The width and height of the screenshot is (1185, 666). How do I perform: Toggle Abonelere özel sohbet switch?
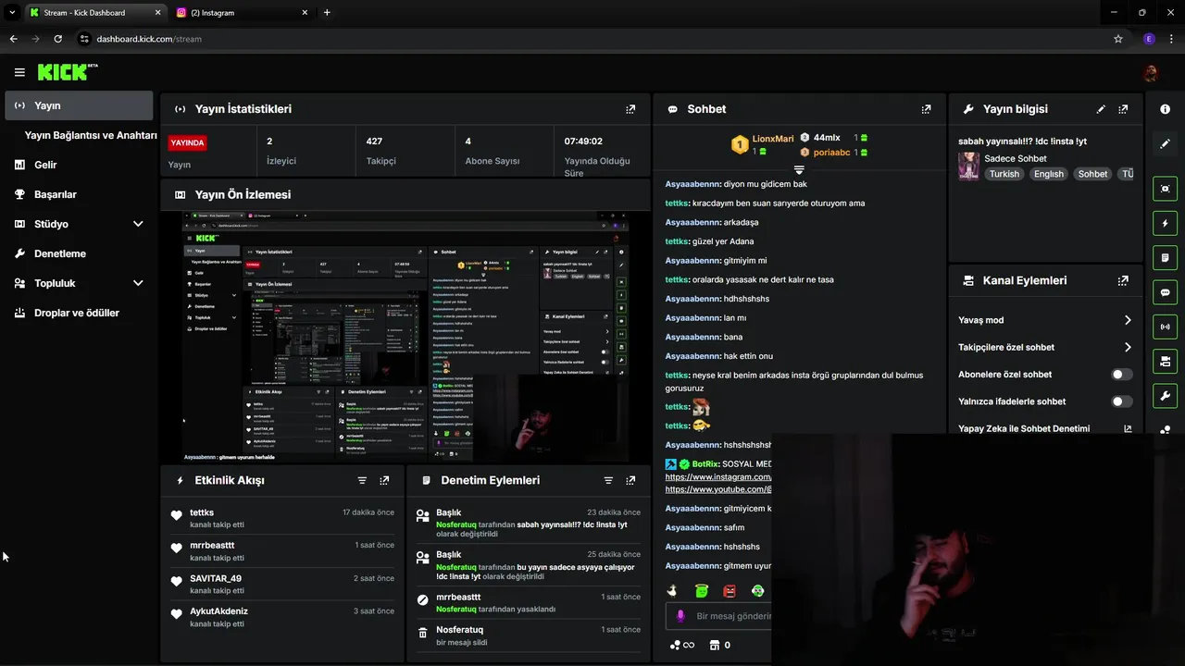point(1121,375)
